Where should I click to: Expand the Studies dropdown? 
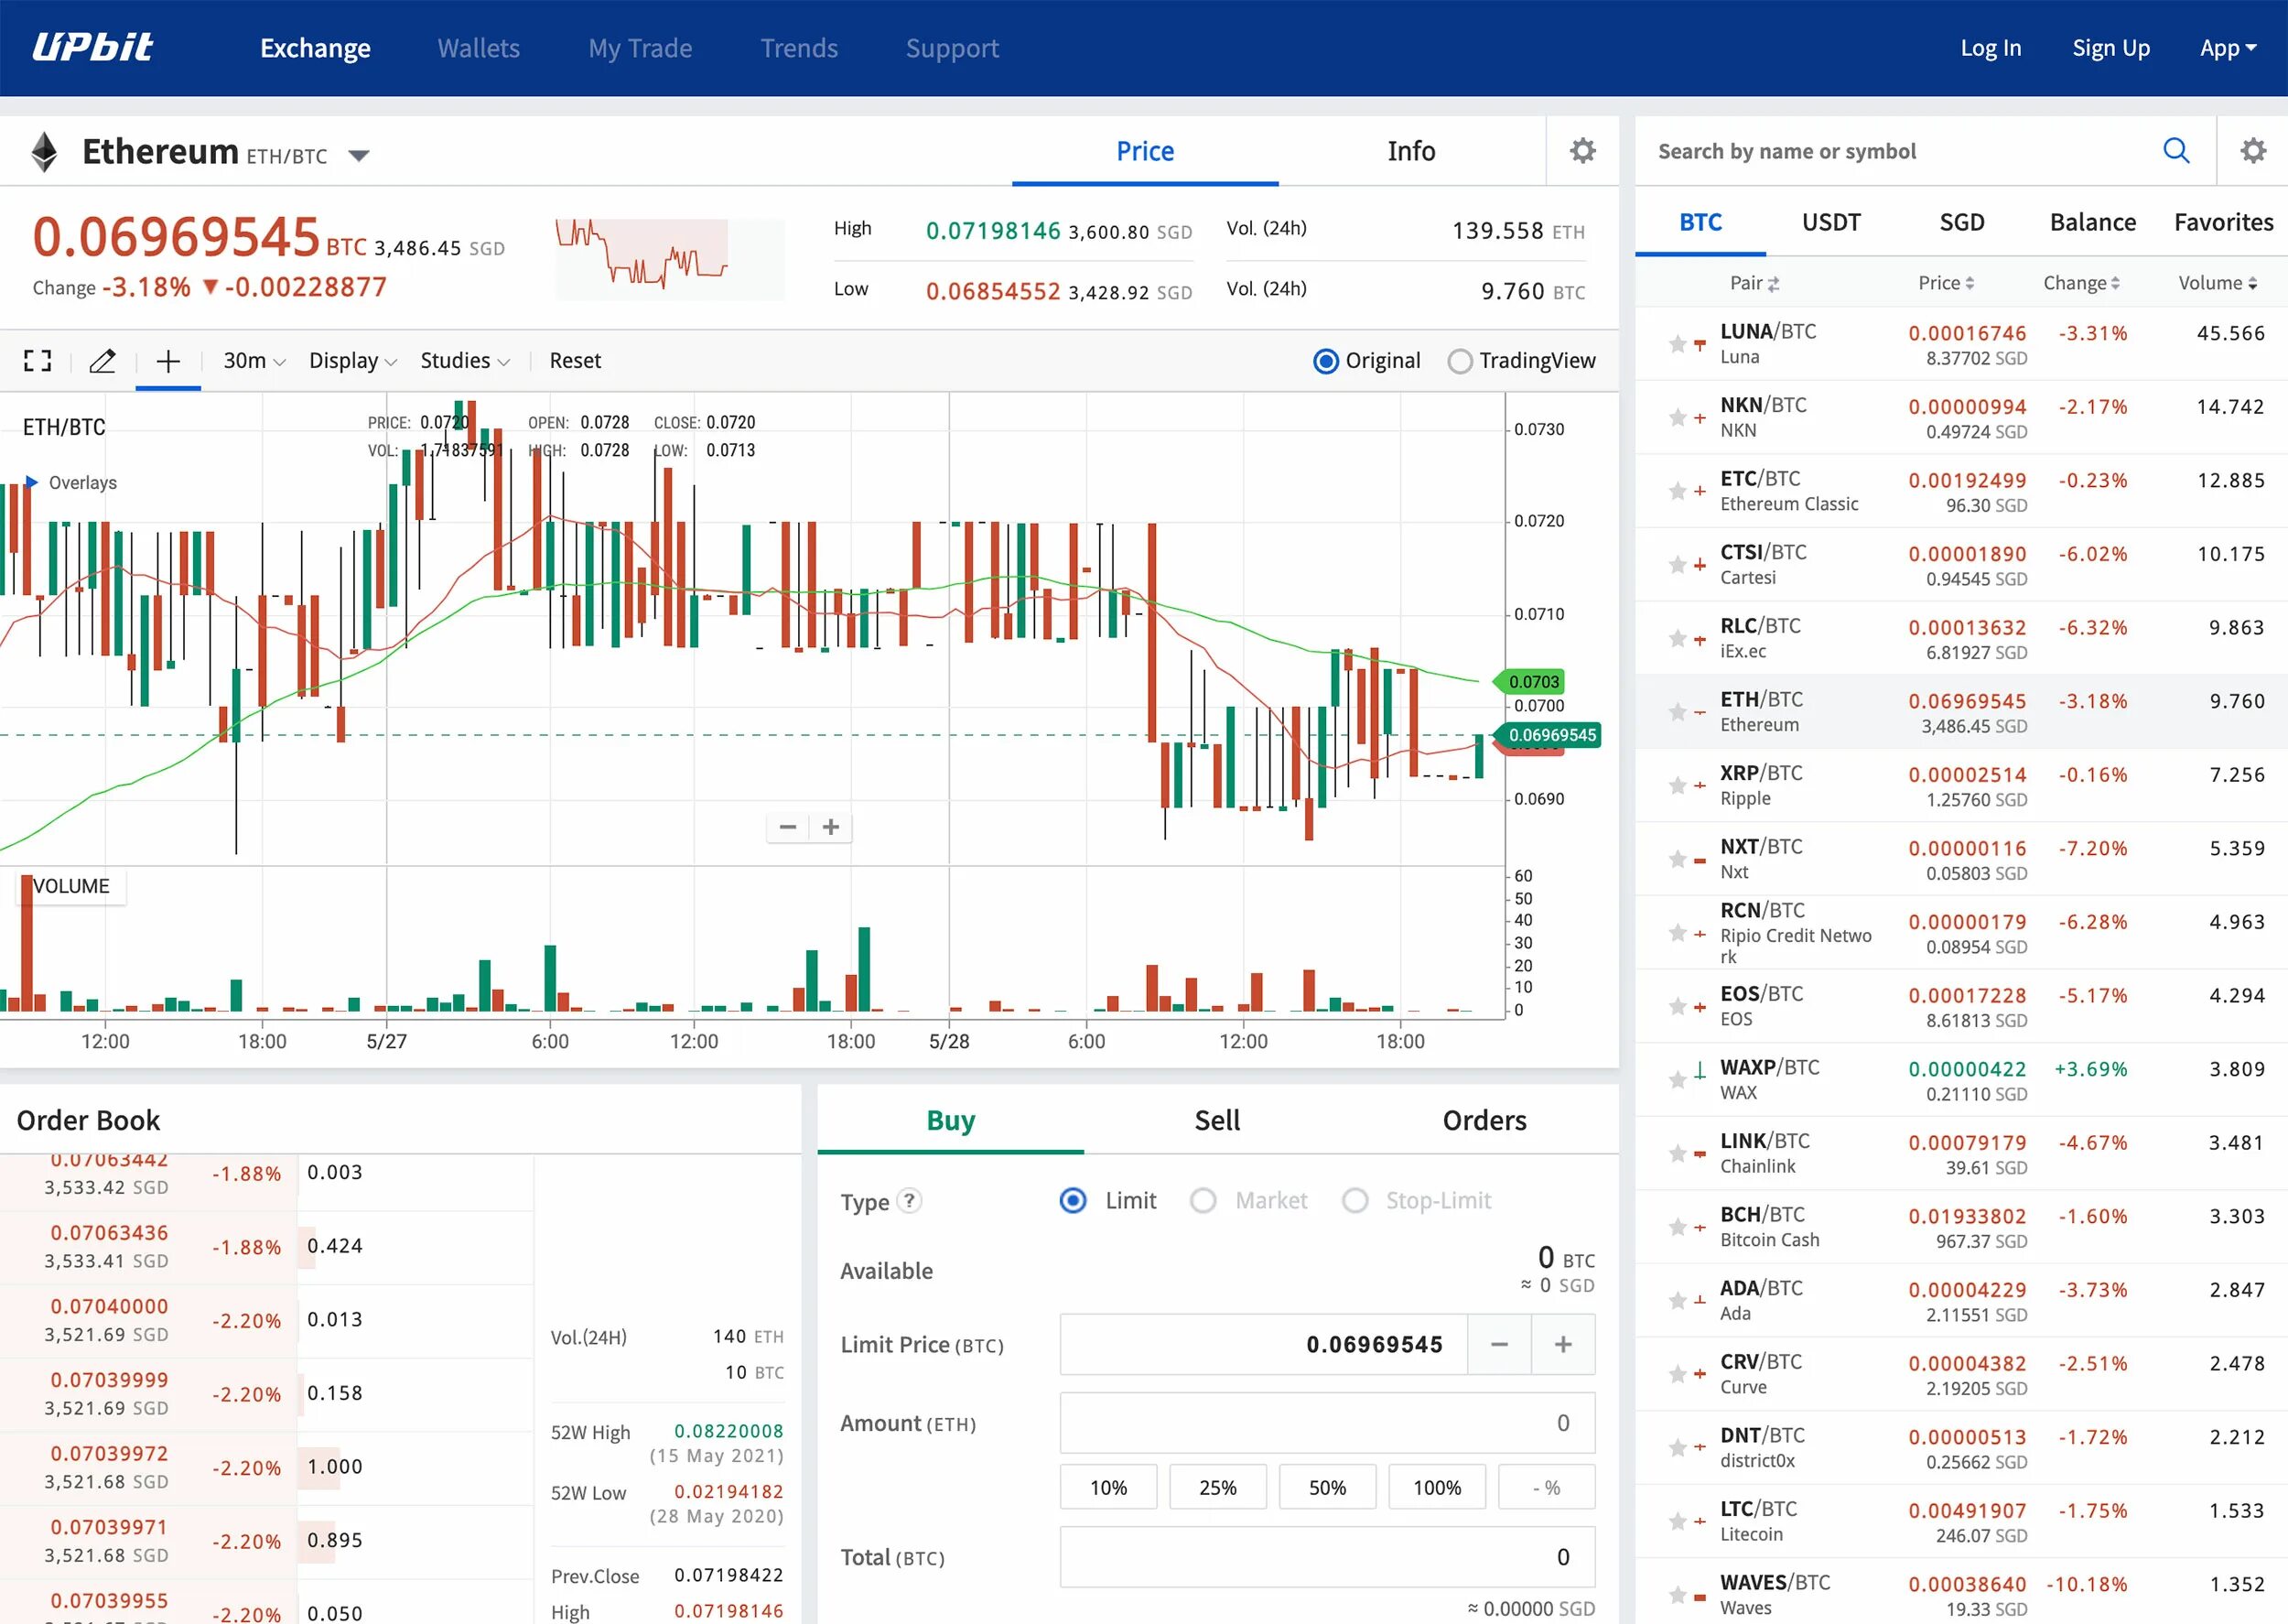pos(465,361)
